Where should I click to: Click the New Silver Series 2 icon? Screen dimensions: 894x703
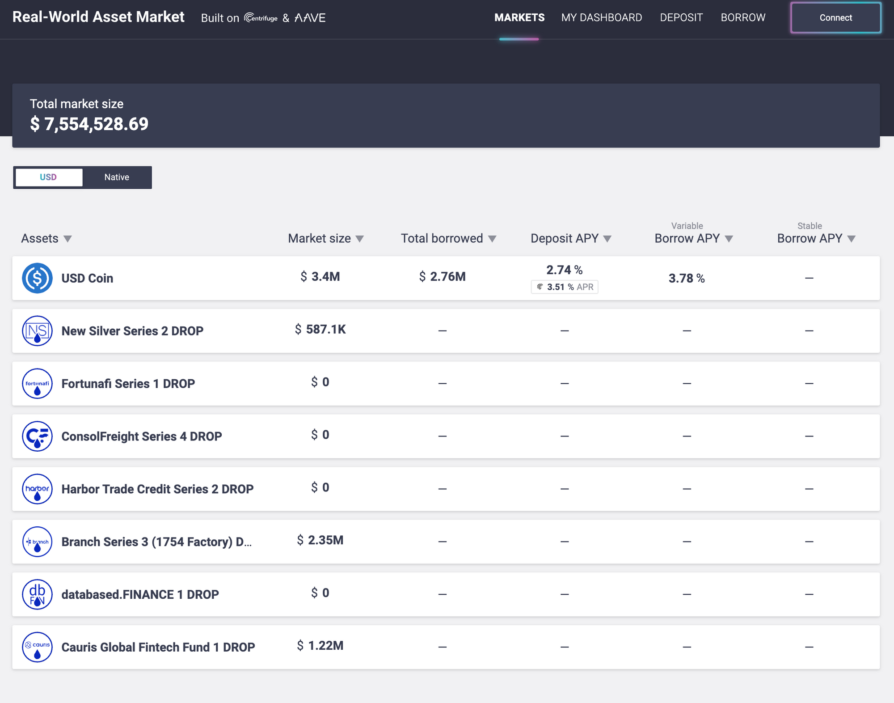point(37,331)
